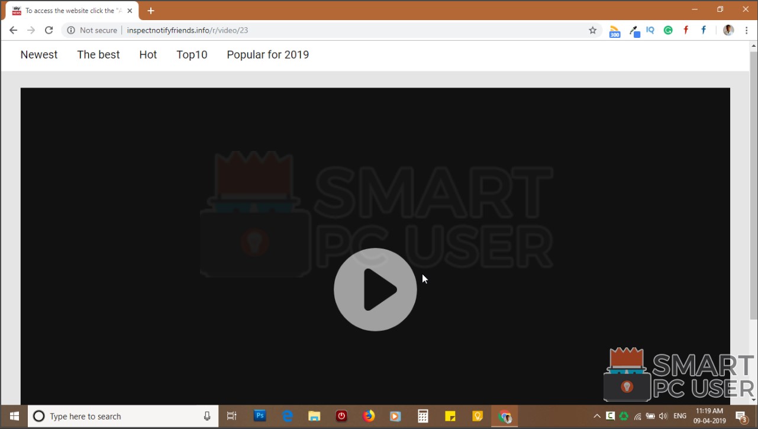Open the red Flashissue extension icon
This screenshot has width=758, height=429.
coord(685,30)
